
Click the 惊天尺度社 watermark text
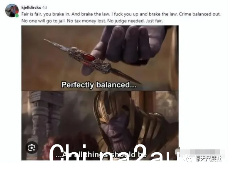point(208,159)
